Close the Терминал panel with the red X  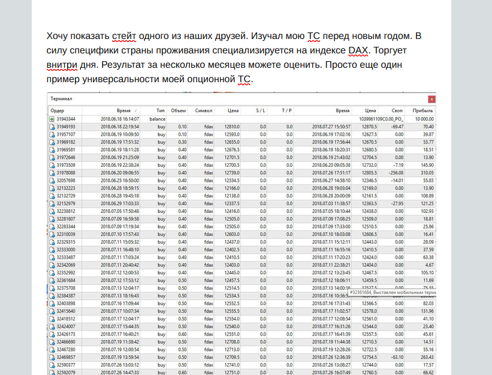coord(431,99)
